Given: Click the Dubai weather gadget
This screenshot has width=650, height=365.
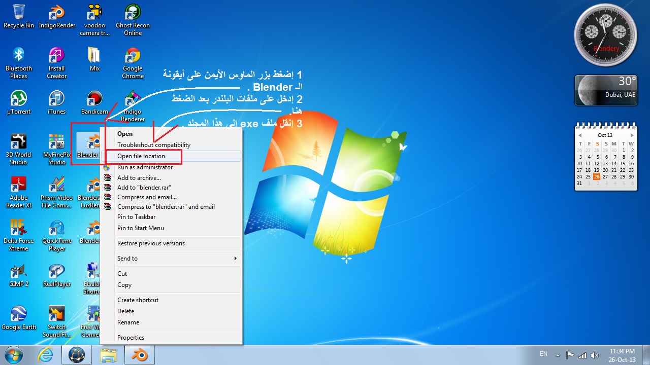Looking at the screenshot, I should click(606, 90).
